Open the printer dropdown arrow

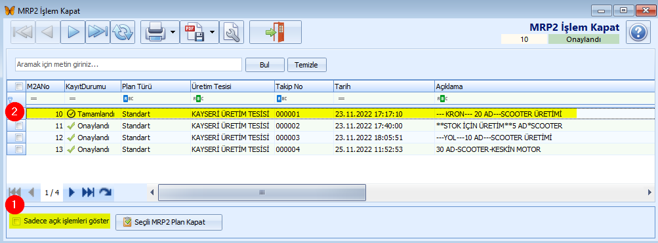coord(173,32)
